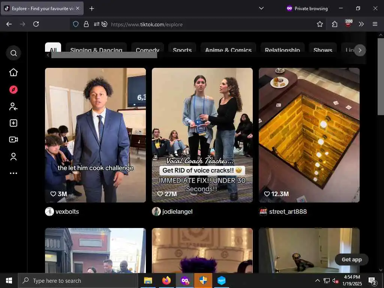
Task: Open the muted volume tray icon
Action: point(336,281)
